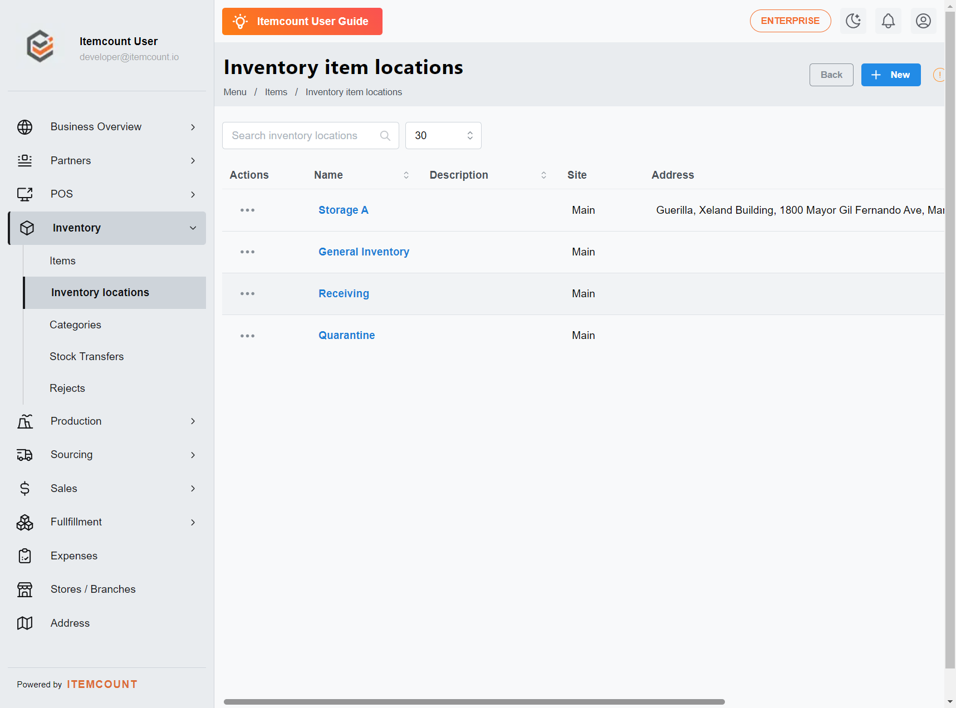Open actions menu for General Inventory
Image resolution: width=956 pixels, height=708 pixels.
coord(247,252)
